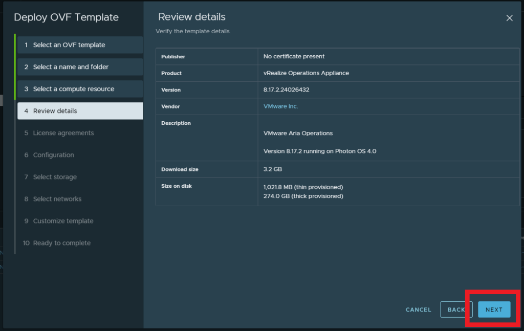Screen dimensions: 524x331
Task: Open the VMware Inc. vendor link
Action: (x=280, y=106)
